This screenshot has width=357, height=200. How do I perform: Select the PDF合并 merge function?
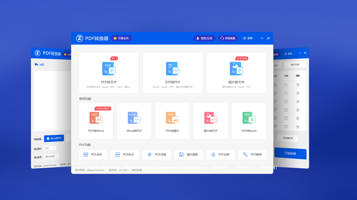tap(93, 154)
